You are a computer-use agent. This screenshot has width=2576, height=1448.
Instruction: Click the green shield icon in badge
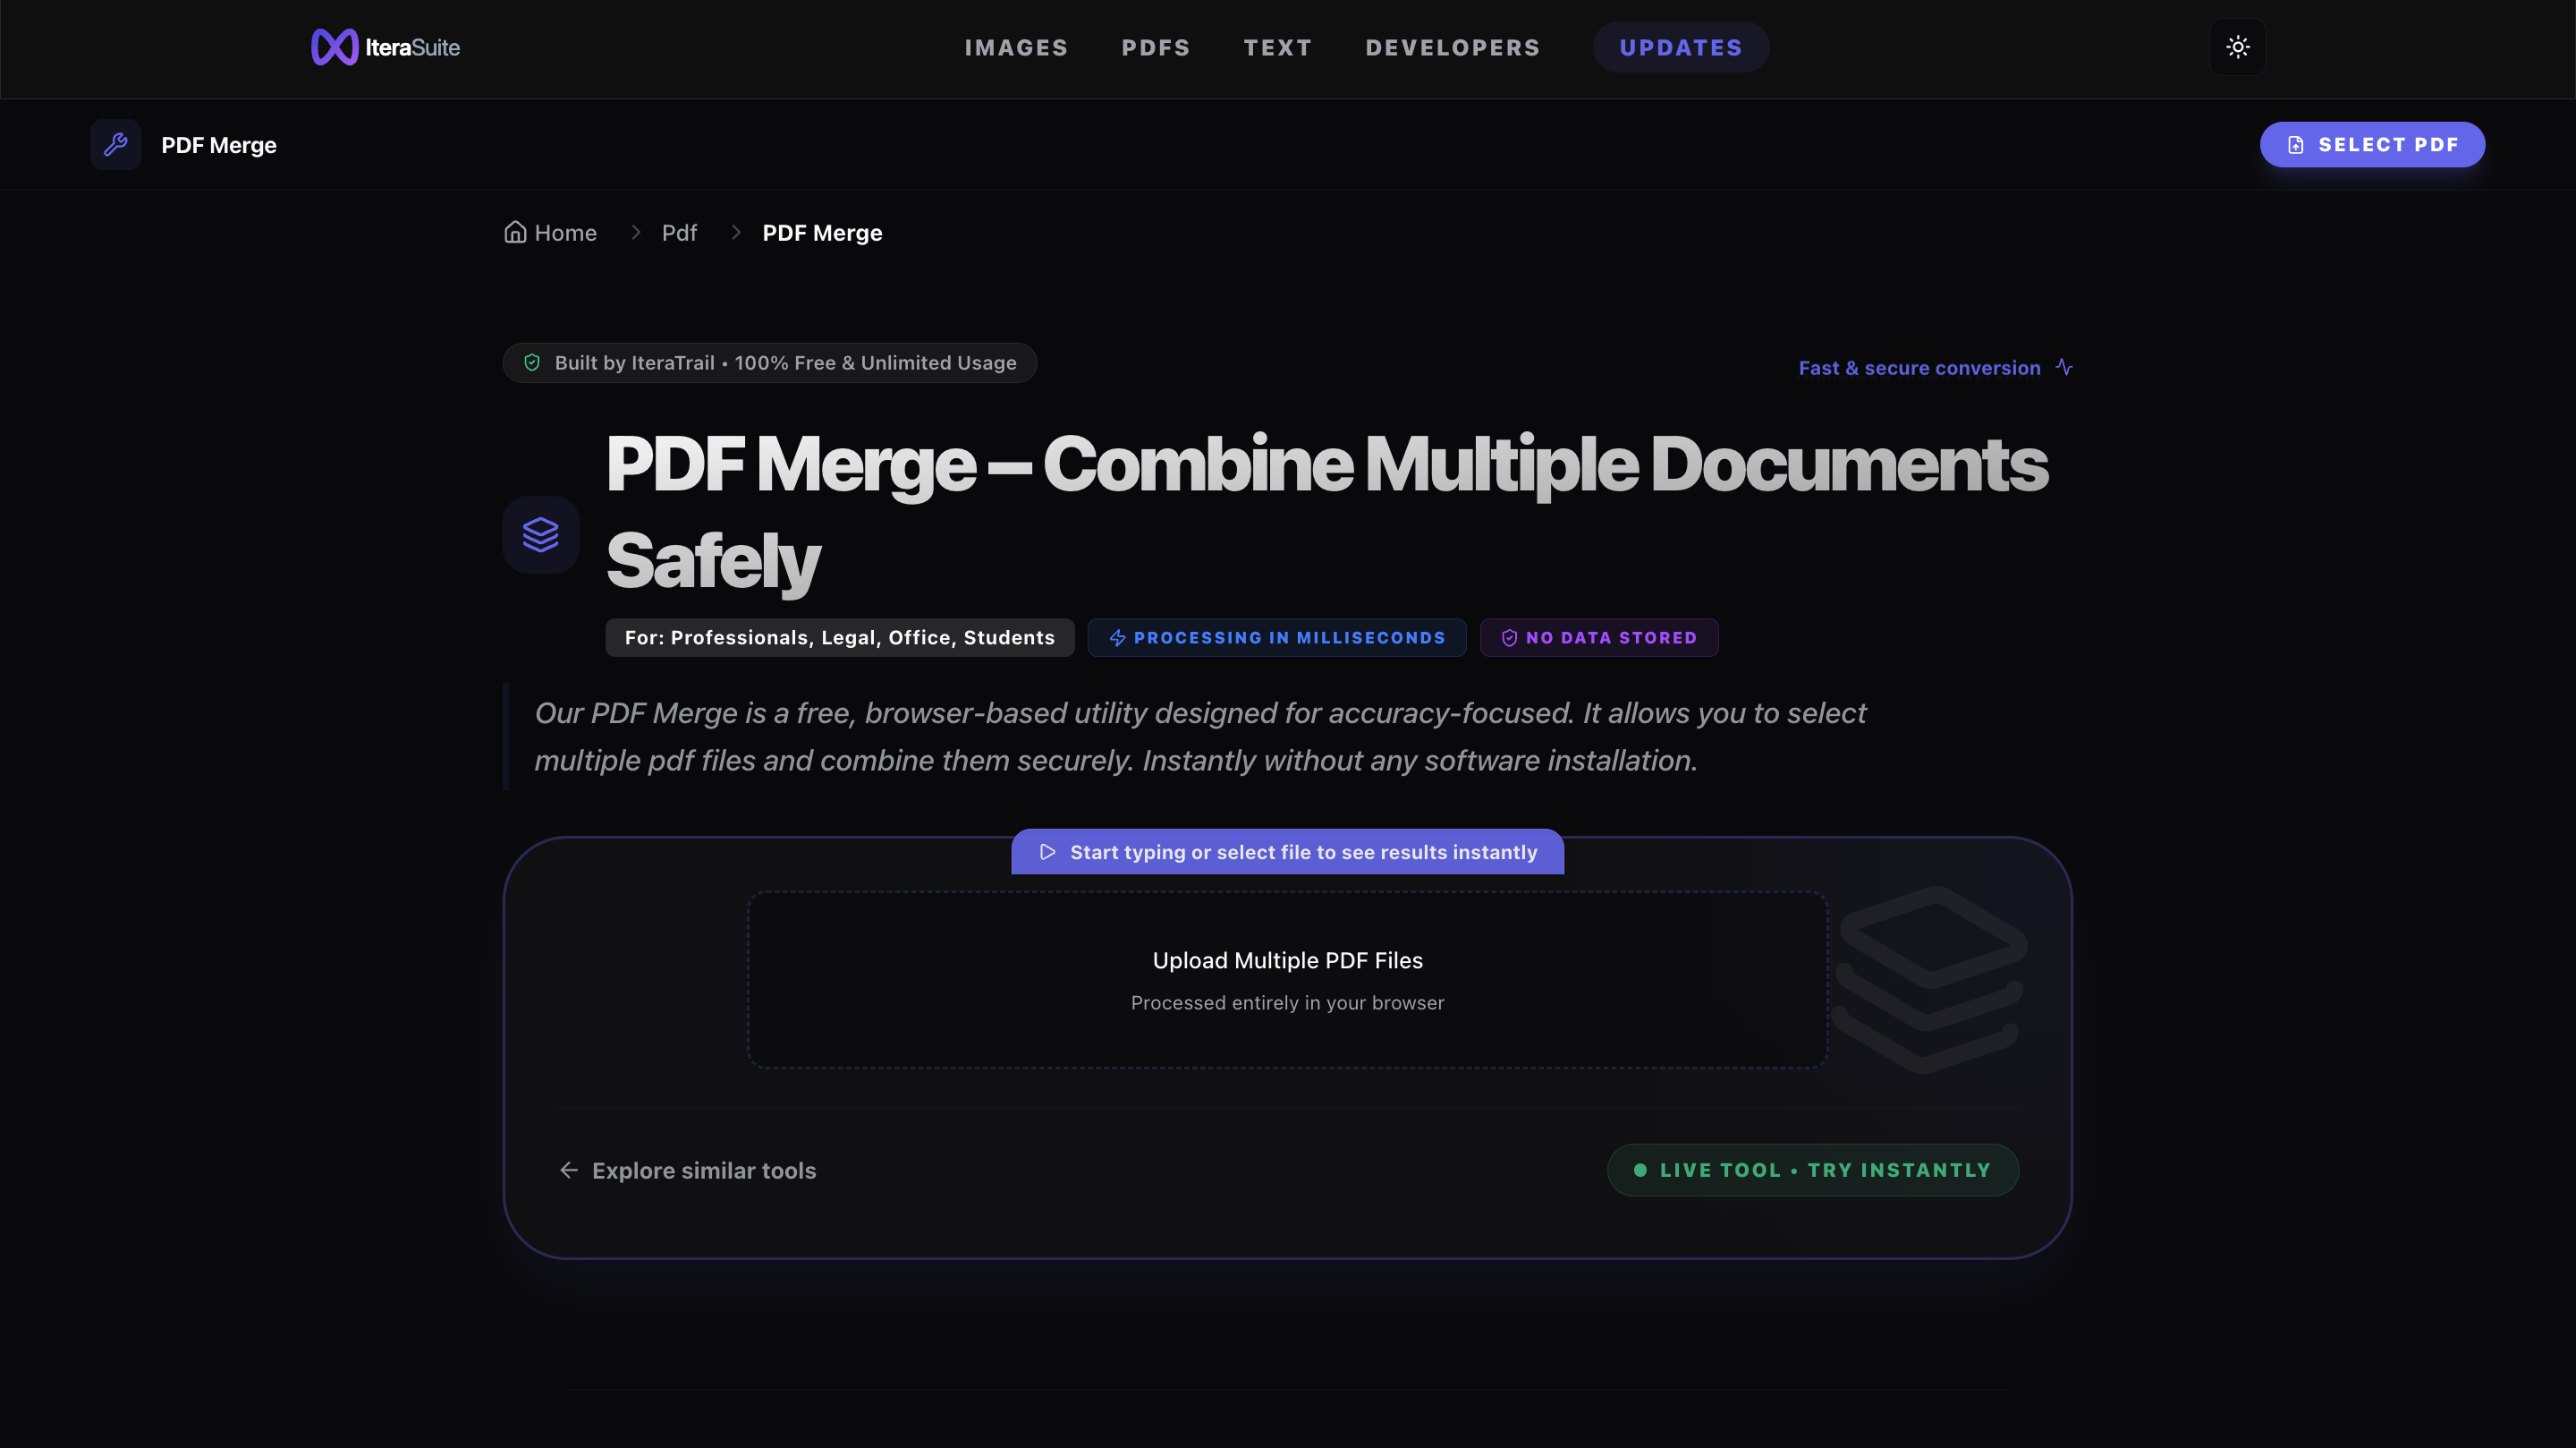(532, 362)
